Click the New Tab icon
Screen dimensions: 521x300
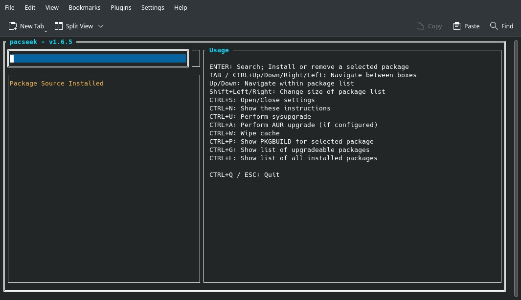[x=13, y=26]
